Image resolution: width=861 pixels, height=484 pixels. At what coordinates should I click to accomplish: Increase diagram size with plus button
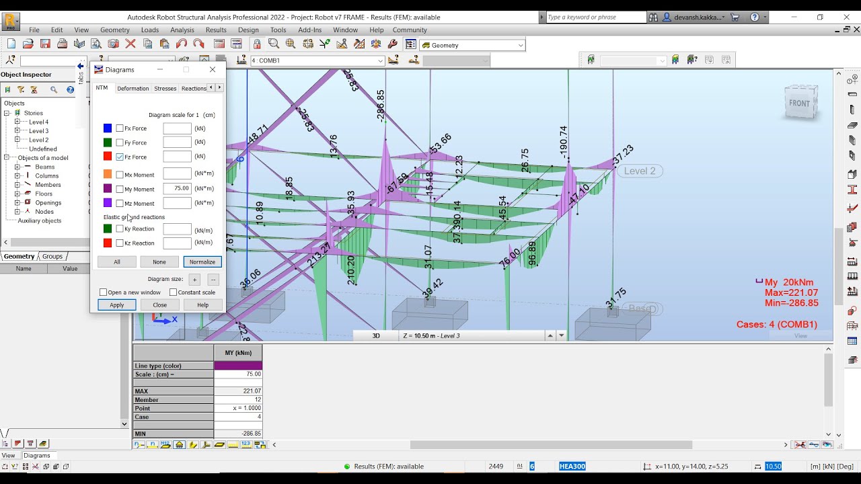pos(194,280)
